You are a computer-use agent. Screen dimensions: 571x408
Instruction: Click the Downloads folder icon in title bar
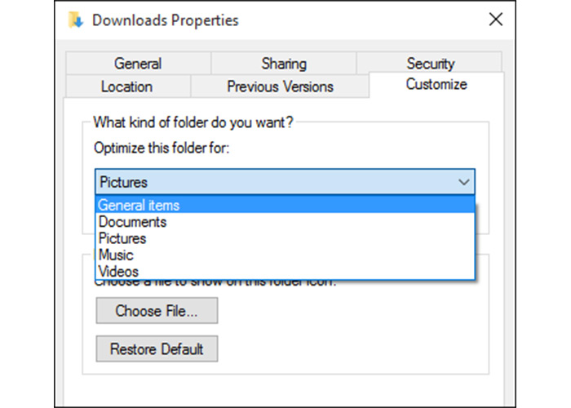point(76,20)
